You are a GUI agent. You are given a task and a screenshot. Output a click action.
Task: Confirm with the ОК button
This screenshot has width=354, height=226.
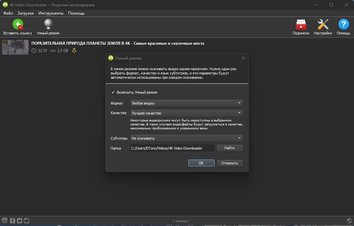[201, 163]
